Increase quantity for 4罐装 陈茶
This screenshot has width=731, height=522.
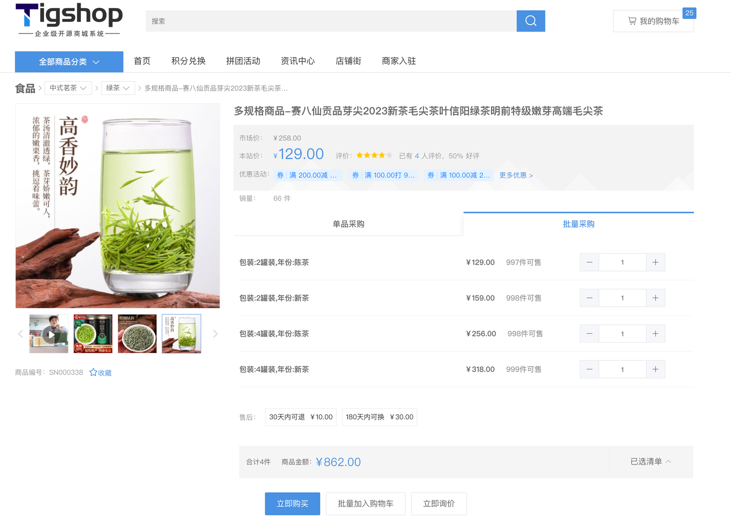pos(655,334)
